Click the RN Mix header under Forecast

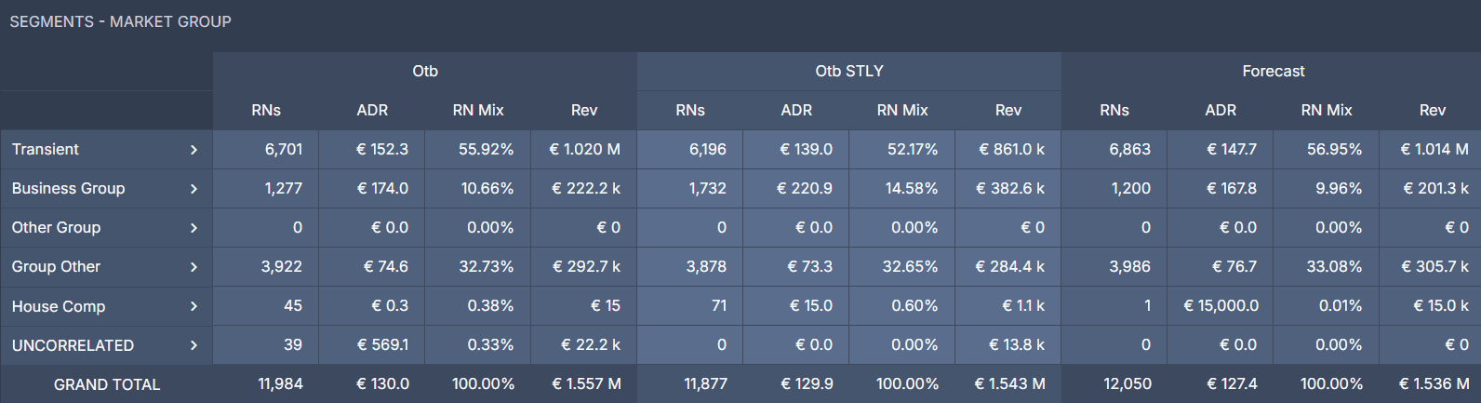pos(1327,111)
